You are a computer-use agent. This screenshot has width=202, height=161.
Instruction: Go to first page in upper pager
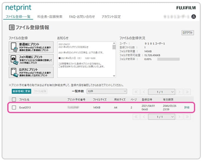[136, 92]
